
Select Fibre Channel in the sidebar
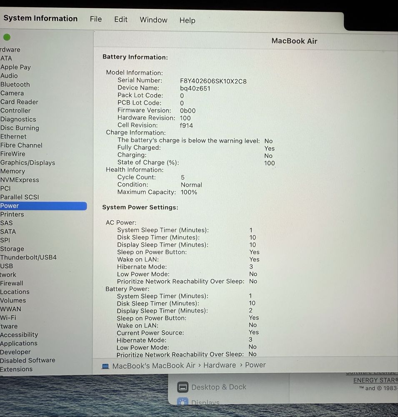coord(21,146)
